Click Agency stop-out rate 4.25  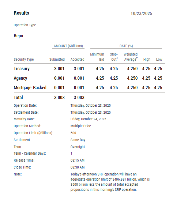click(x=114, y=78)
